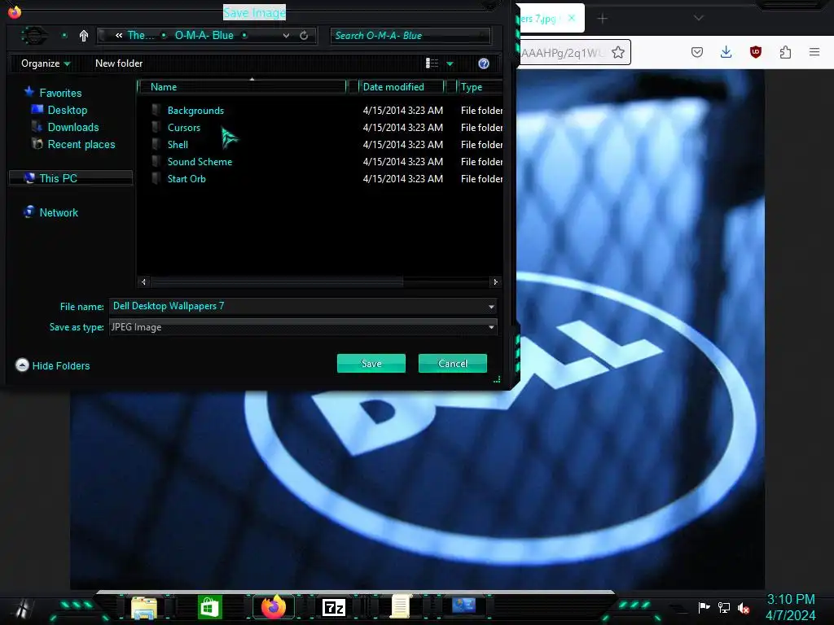
Task: Close the Firefox tab with the X
Action: point(572,18)
